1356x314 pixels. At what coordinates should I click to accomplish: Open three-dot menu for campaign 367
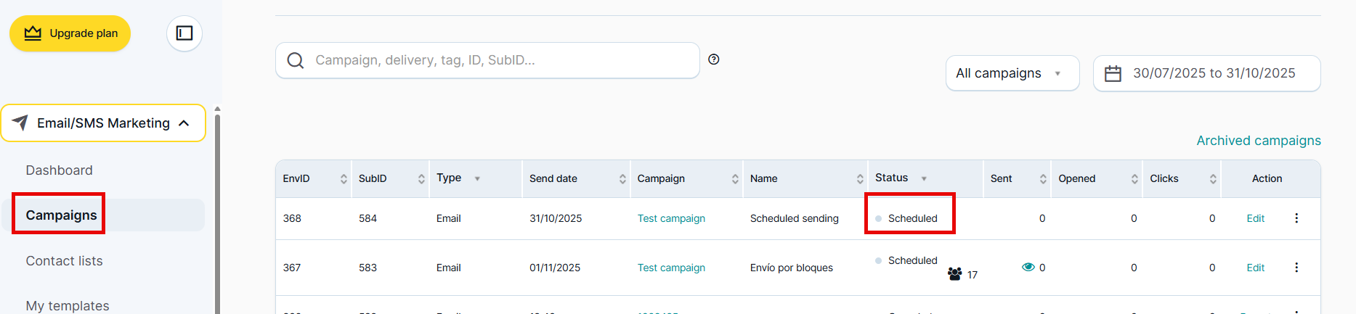coord(1296,268)
